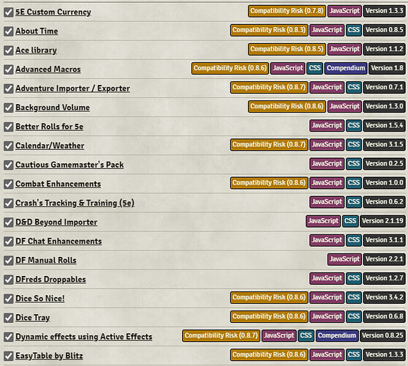Viewport: 408px width, 366px height.
Task: Toggle the Cautious Gamemaster's Pack checkbox
Action: pyautogui.click(x=9, y=165)
